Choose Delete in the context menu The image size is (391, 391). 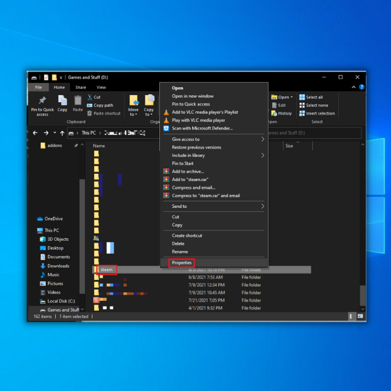pyautogui.click(x=214, y=244)
